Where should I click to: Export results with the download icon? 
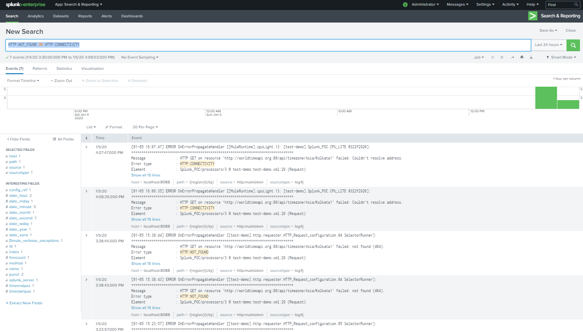pyautogui.click(x=531, y=57)
